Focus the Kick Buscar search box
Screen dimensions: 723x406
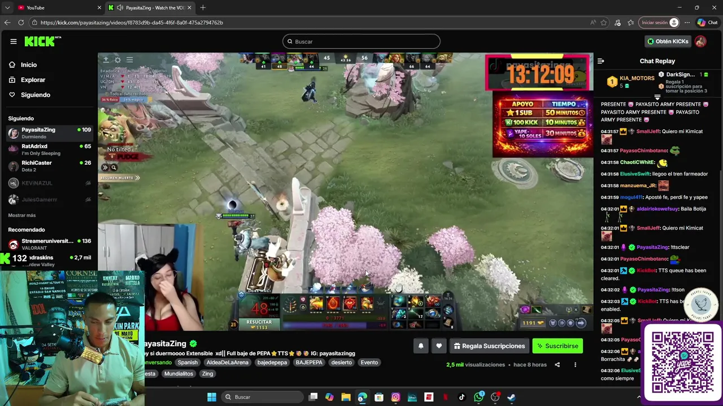coord(361,41)
